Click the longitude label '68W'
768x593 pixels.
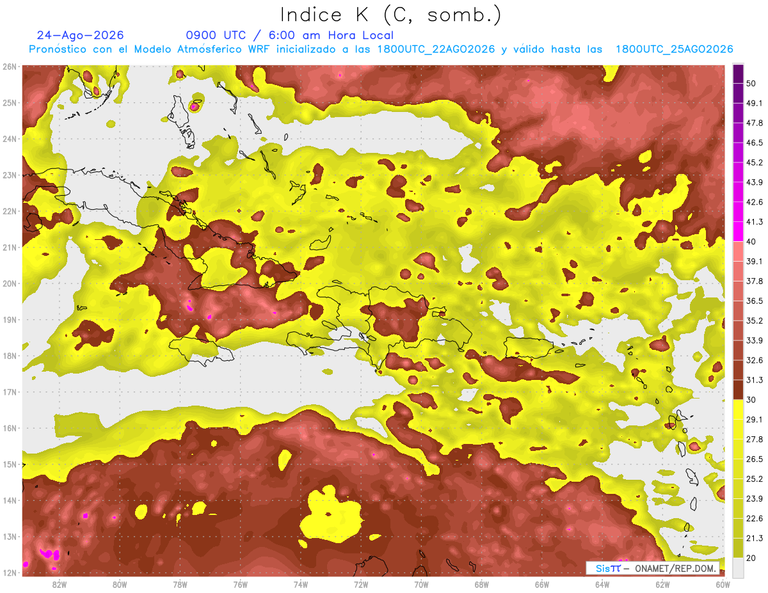(481, 584)
